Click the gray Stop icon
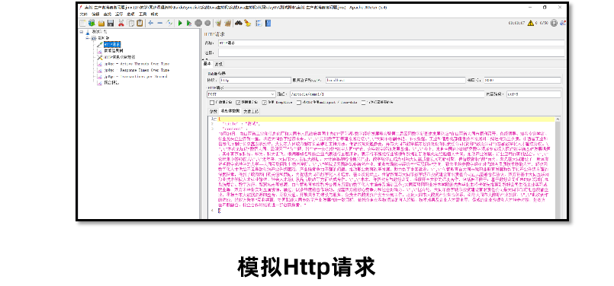This screenshot has width=614, height=286. tap(198, 24)
